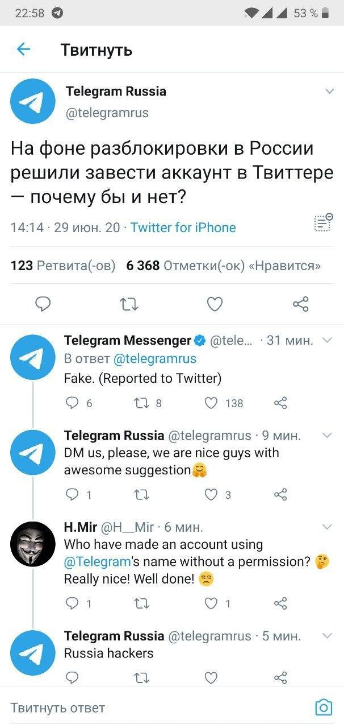Reply to the main Telegram Russia tweet
This screenshot has height=728, width=344.
[x=43, y=305]
